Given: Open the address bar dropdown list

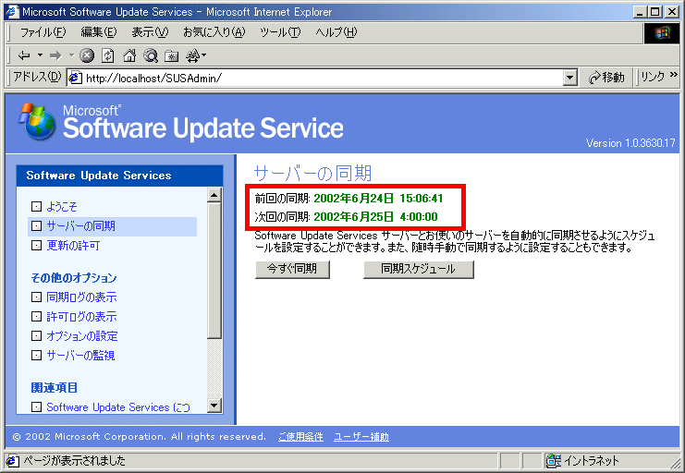Looking at the screenshot, I should coord(569,79).
